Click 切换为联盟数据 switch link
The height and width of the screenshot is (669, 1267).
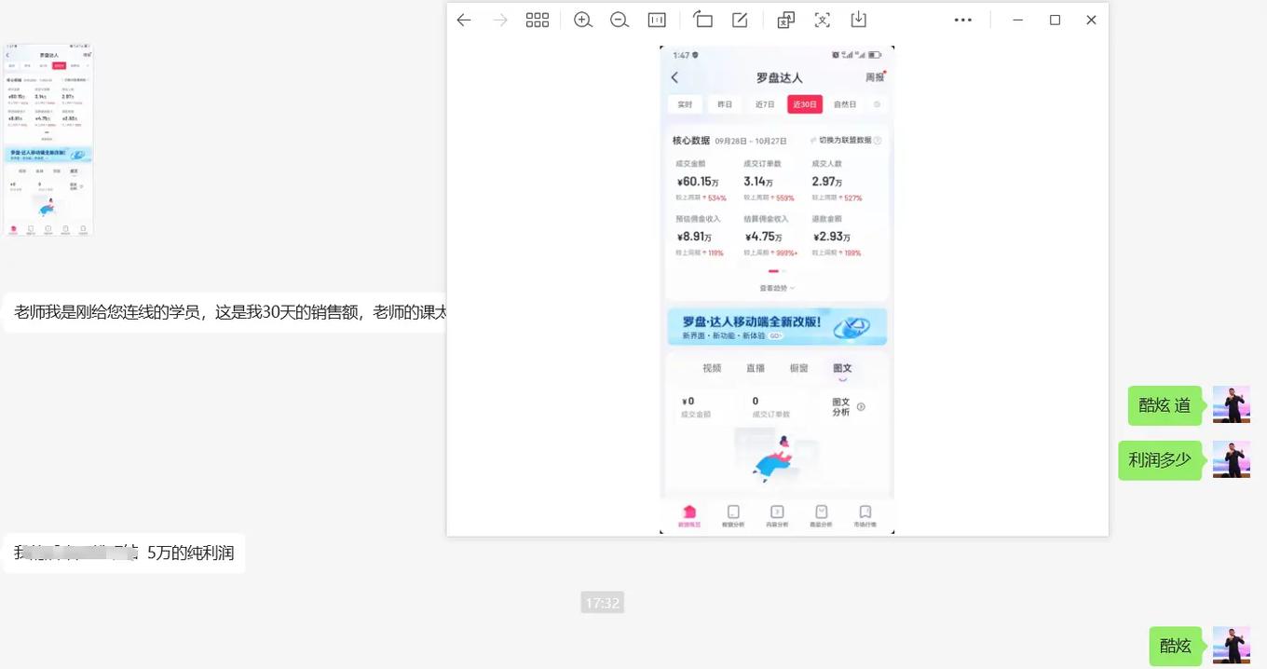tap(839, 141)
